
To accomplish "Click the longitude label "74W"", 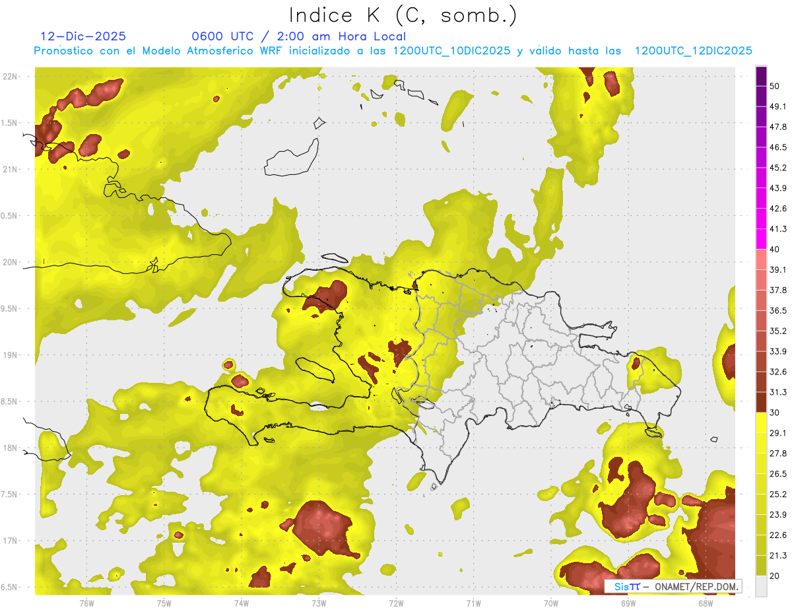I will (x=241, y=603).
